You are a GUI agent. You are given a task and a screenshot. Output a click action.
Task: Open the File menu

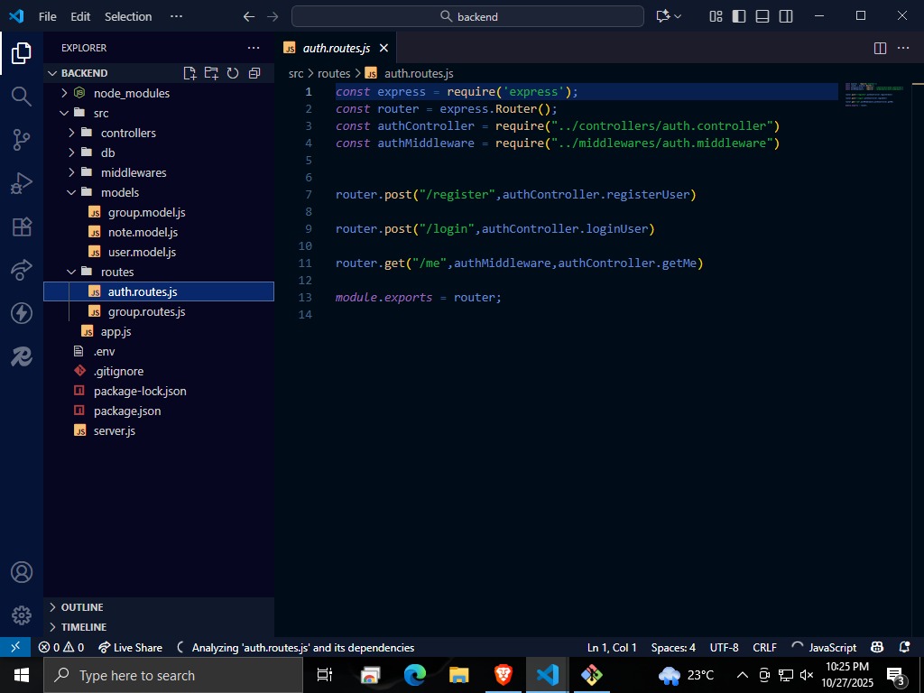click(47, 15)
